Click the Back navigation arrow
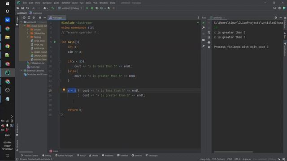 [33, 8]
